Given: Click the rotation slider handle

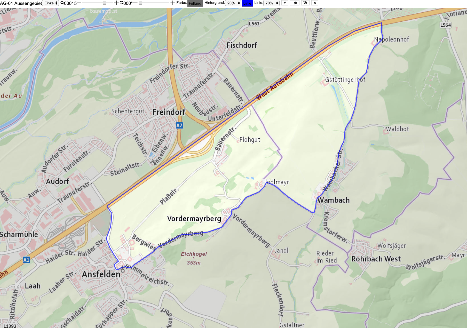Looking at the screenshot, I should click(140, 3).
